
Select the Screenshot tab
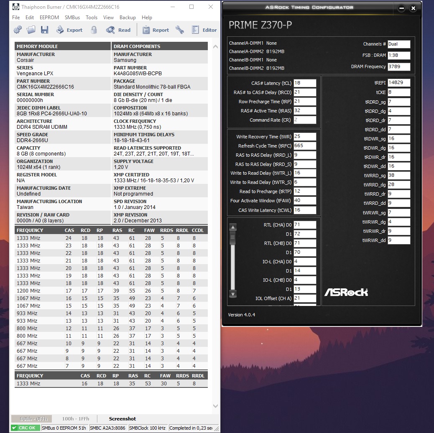[x=123, y=419]
